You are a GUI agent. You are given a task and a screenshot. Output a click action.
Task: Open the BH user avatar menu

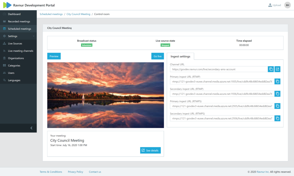pyautogui.click(x=287, y=5)
